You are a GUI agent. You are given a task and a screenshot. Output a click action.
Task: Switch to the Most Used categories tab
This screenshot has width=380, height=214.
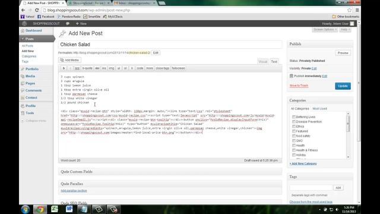click(319, 109)
